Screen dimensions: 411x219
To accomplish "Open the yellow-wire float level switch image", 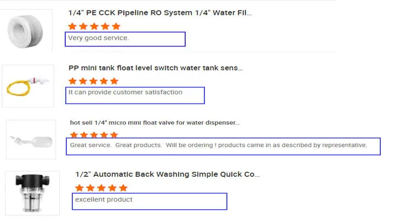I will click(x=28, y=85).
